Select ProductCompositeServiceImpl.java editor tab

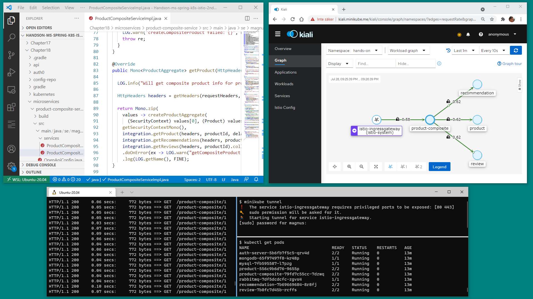click(x=128, y=18)
